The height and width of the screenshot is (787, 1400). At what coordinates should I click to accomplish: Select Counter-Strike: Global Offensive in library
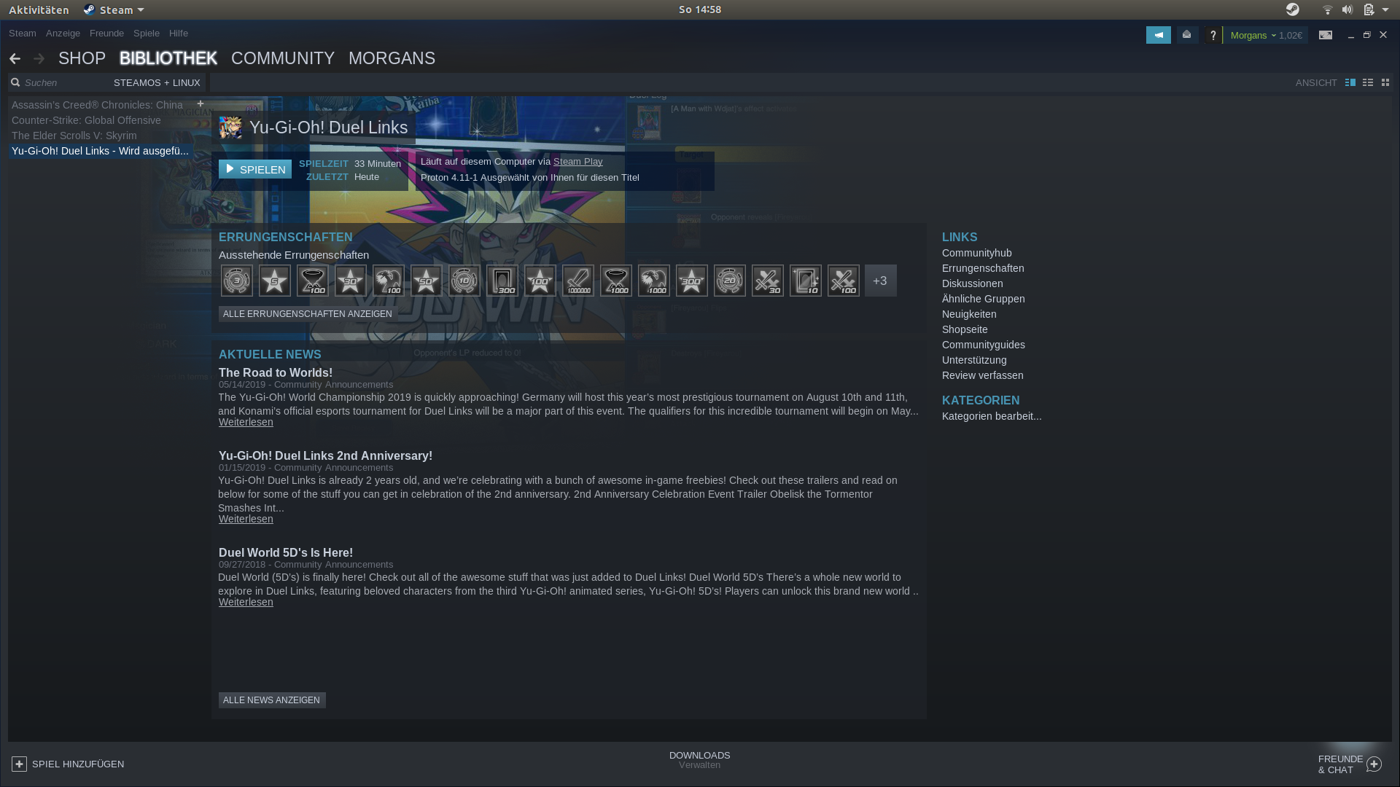tap(86, 120)
